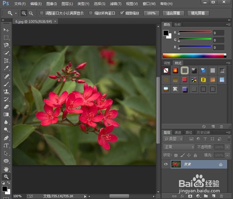
Task: Open the Styles panel flyout menu
Action: [228, 63]
